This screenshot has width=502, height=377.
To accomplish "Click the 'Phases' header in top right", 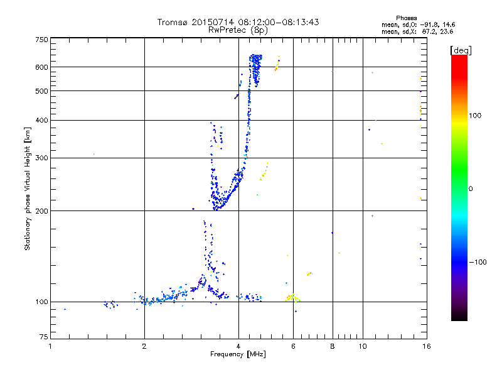I will pyautogui.click(x=406, y=18).
